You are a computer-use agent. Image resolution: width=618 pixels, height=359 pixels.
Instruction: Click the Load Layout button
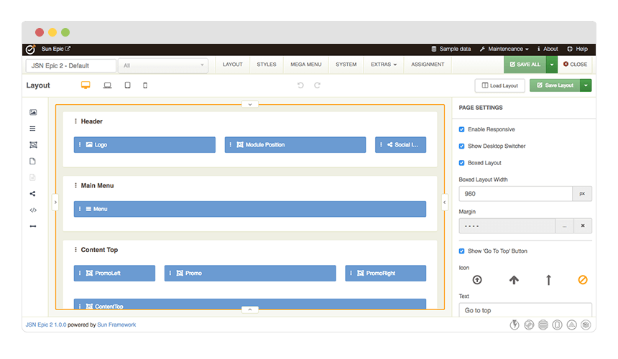499,85
